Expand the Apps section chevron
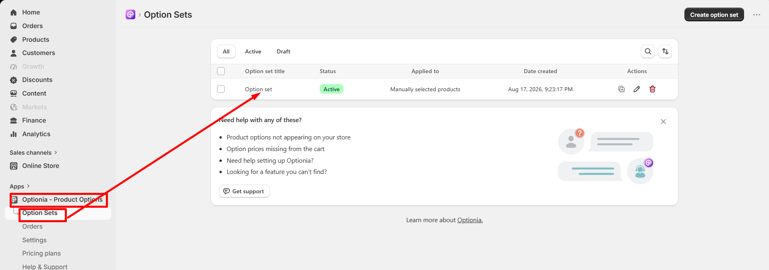 click(x=28, y=186)
